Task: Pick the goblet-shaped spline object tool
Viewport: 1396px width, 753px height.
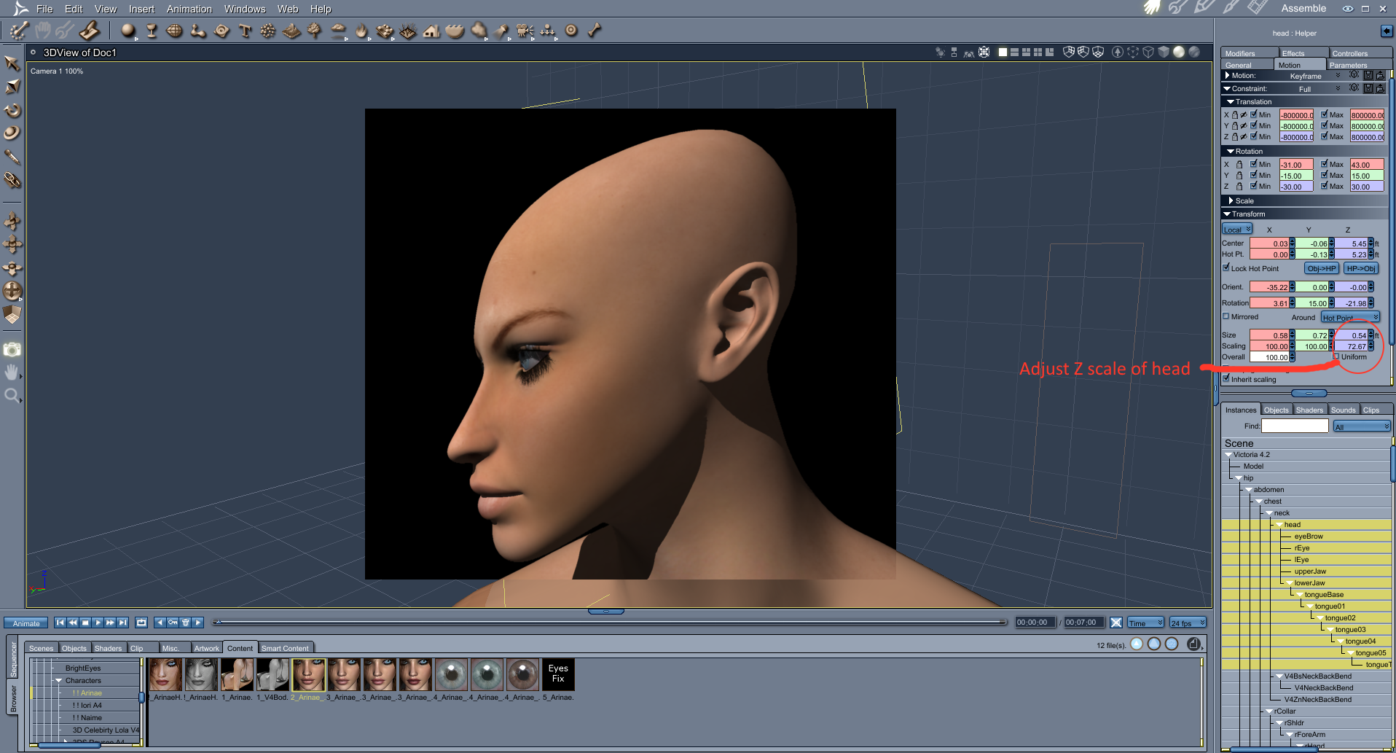Action: click(x=152, y=31)
